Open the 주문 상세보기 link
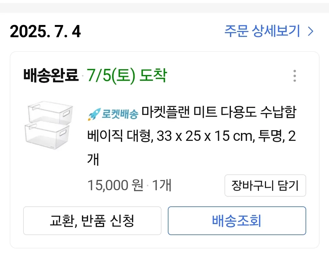 tap(262, 31)
